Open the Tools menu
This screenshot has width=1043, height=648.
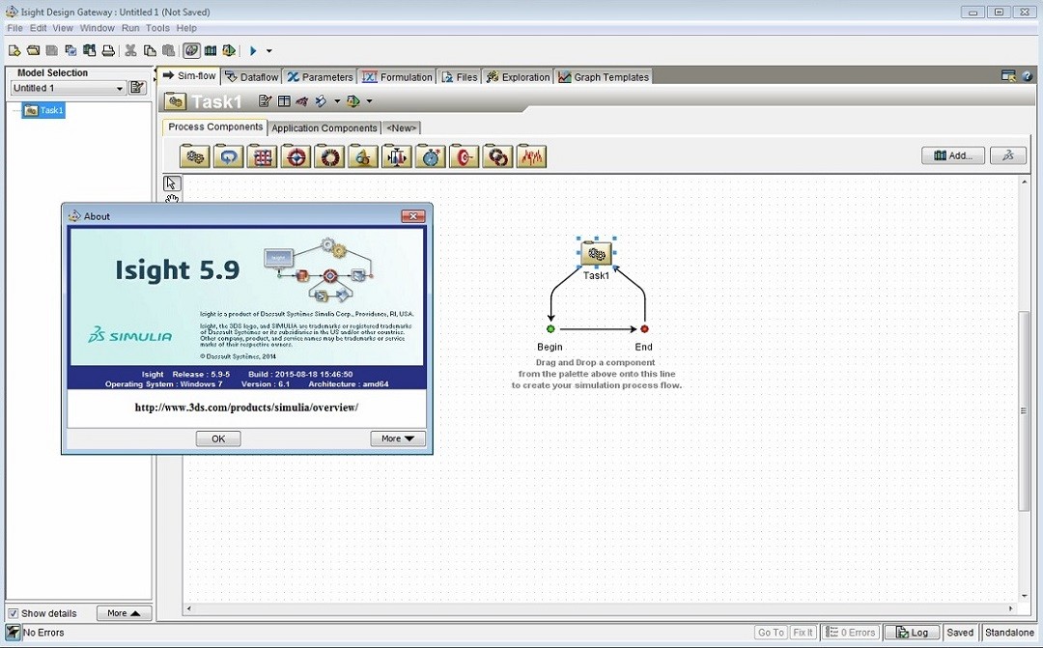157,28
